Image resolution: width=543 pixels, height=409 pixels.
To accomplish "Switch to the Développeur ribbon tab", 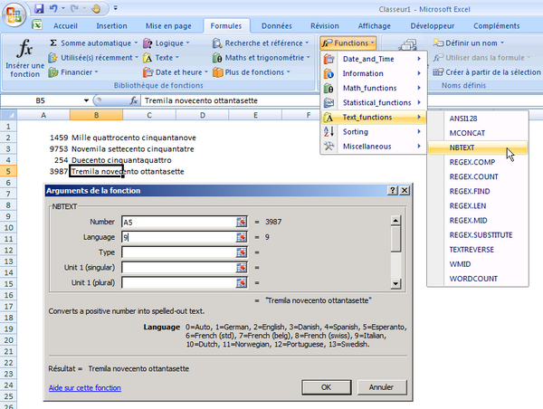I will tap(433, 26).
